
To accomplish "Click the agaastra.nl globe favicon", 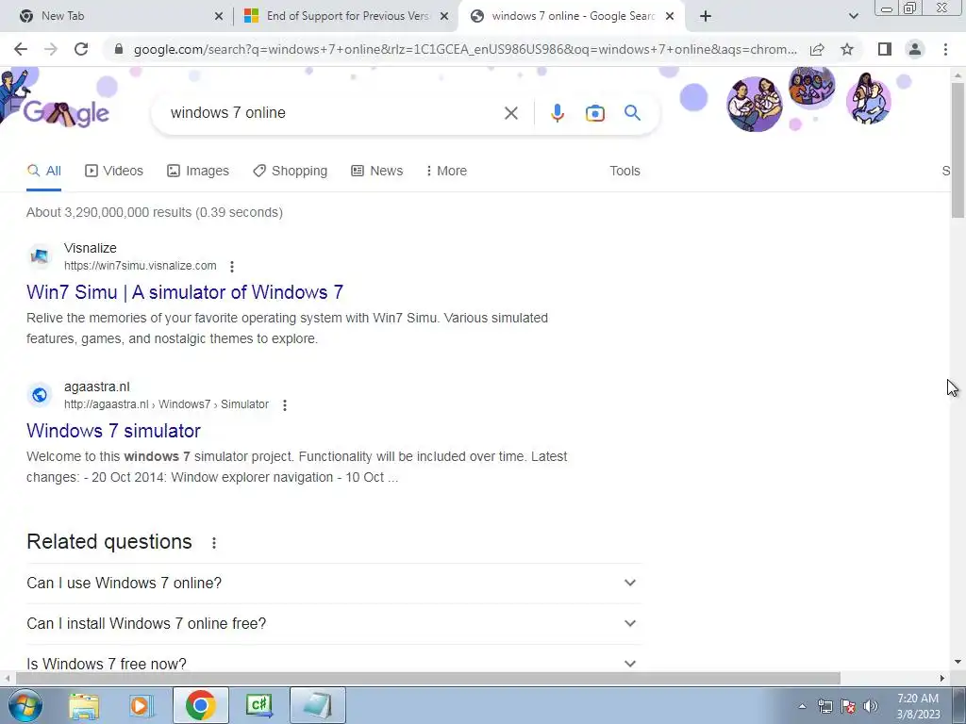I will 40,395.
